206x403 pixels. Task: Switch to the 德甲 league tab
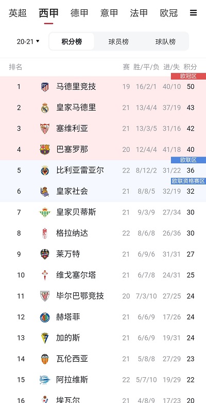(79, 13)
